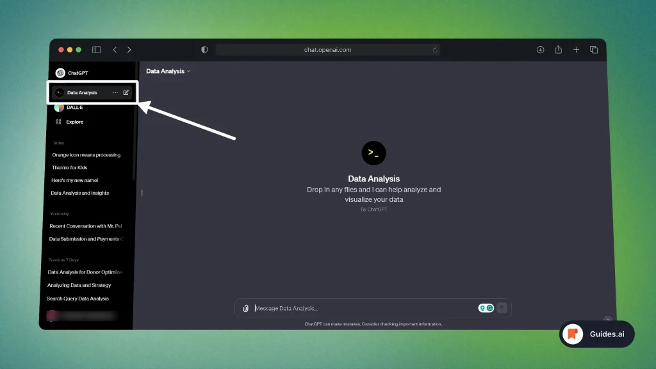Open 'Data Analysis for Donor Optimiz…' chat
Screen dimensions: 656x369
85,272
